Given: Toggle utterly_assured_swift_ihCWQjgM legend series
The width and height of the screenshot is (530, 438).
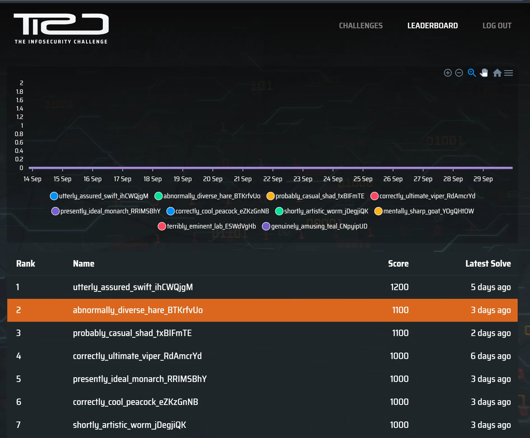Looking at the screenshot, I should click(x=99, y=196).
